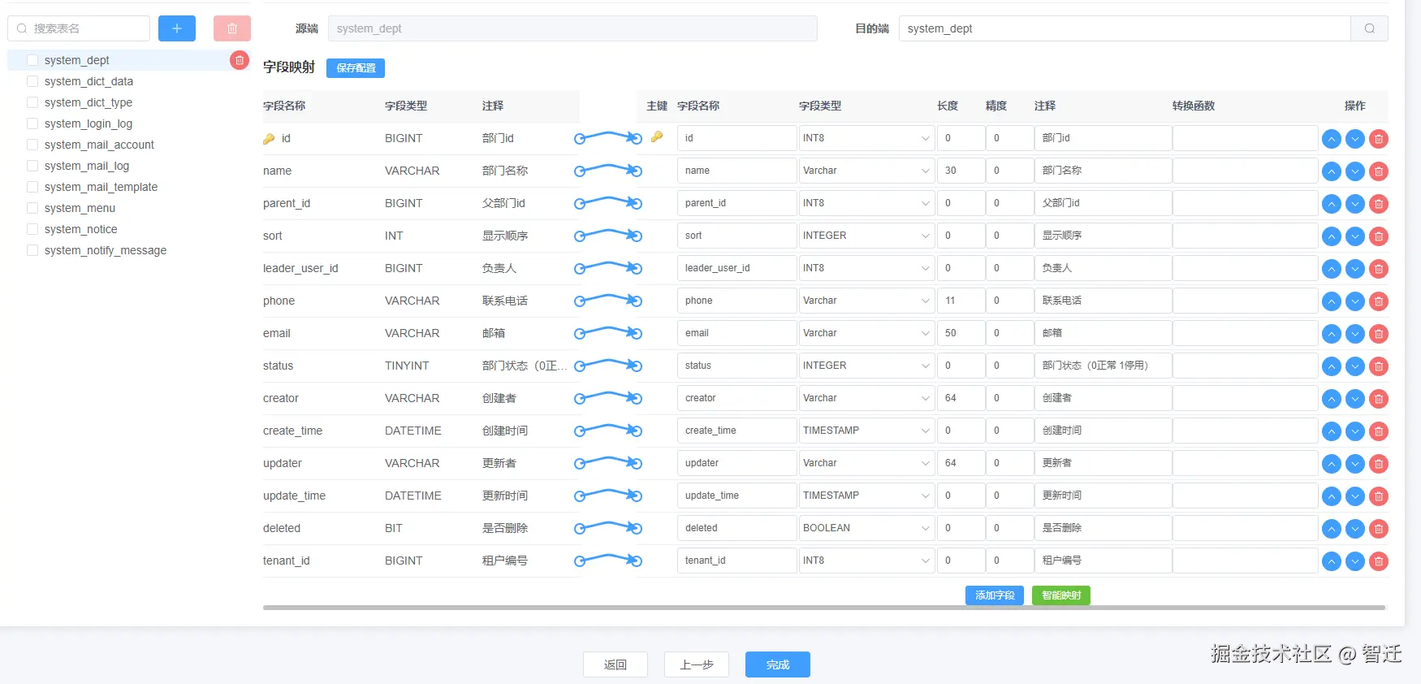Viewport: 1421px width, 684px height.
Task: Click the 上一步 previous step button
Action: [x=697, y=665]
